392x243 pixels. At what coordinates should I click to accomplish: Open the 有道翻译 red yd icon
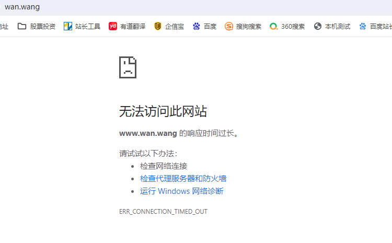(113, 26)
